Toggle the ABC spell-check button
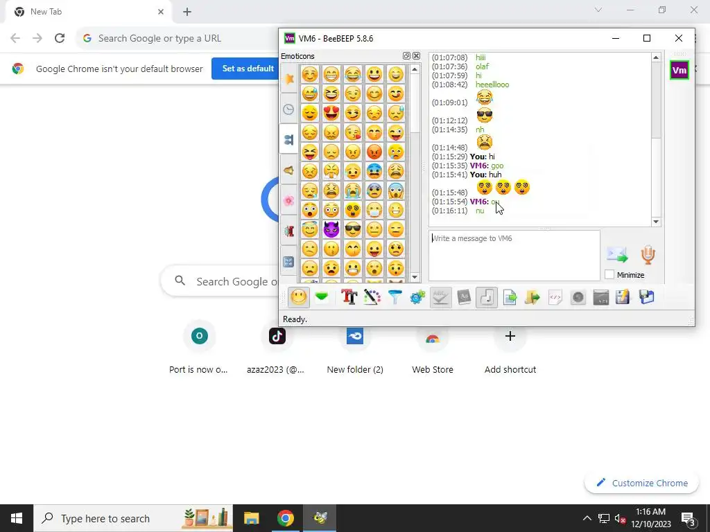710x532 pixels. point(440,297)
